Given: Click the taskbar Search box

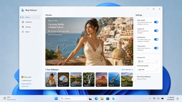Looking at the screenshot, I should pyautogui.click(x=74, y=99).
